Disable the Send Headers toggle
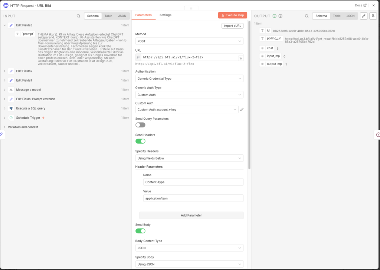Viewport: 380px width, 270px height. click(x=140, y=141)
